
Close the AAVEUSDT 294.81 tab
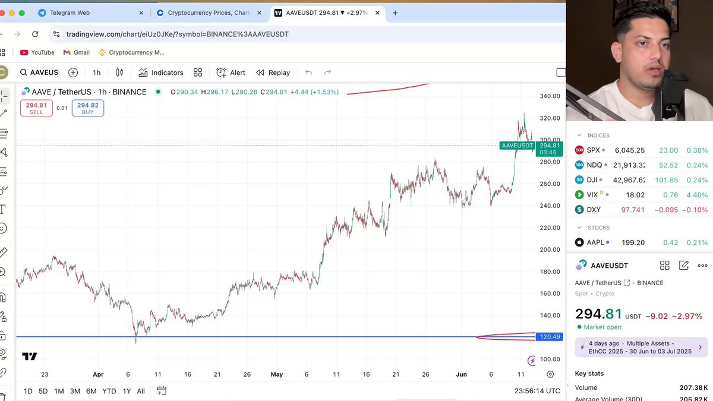pyautogui.click(x=378, y=12)
